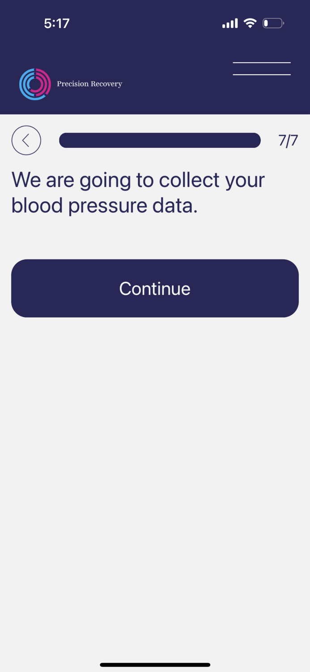
Task: Click the bottom line of the menu icon
Action: coord(261,74)
